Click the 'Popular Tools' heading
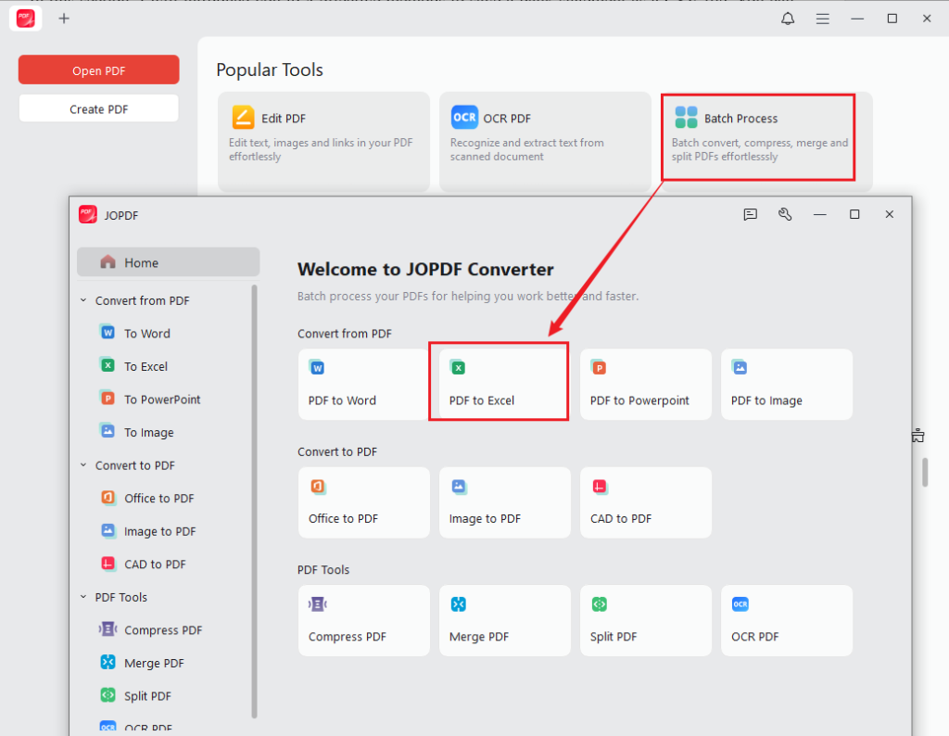This screenshot has height=736, width=949. click(x=270, y=70)
